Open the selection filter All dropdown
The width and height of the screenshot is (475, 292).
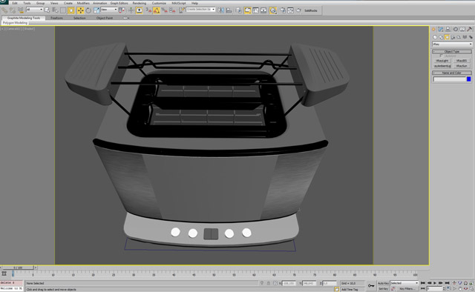tap(34, 10)
